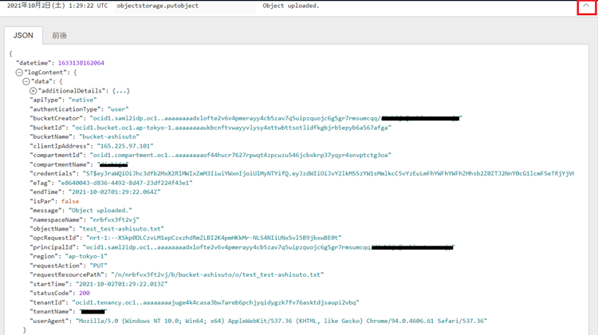Open the 前後 tab
This screenshot has height=335, width=598.
point(60,36)
